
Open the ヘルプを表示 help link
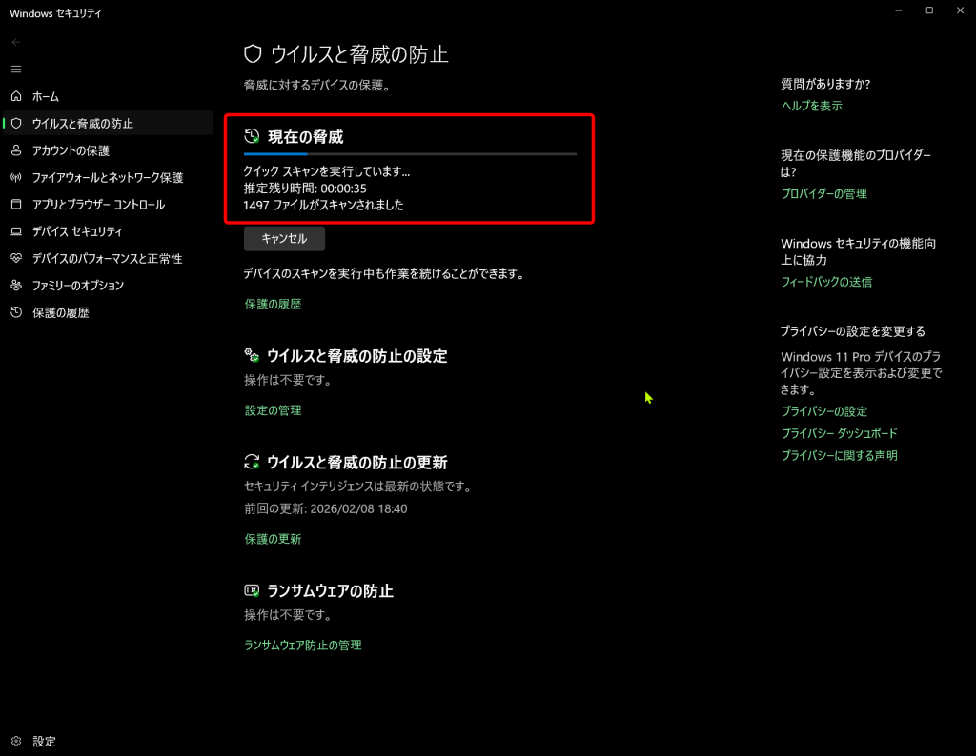(811, 106)
